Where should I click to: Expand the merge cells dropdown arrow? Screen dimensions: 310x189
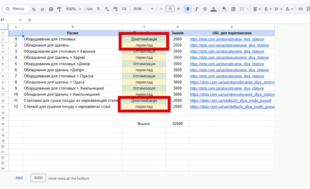pos(247,9)
